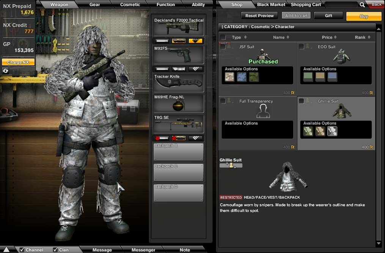385x253 pixels.
Task: Check the EOD Suit item checkbox
Action: pyautogui.click(x=302, y=47)
